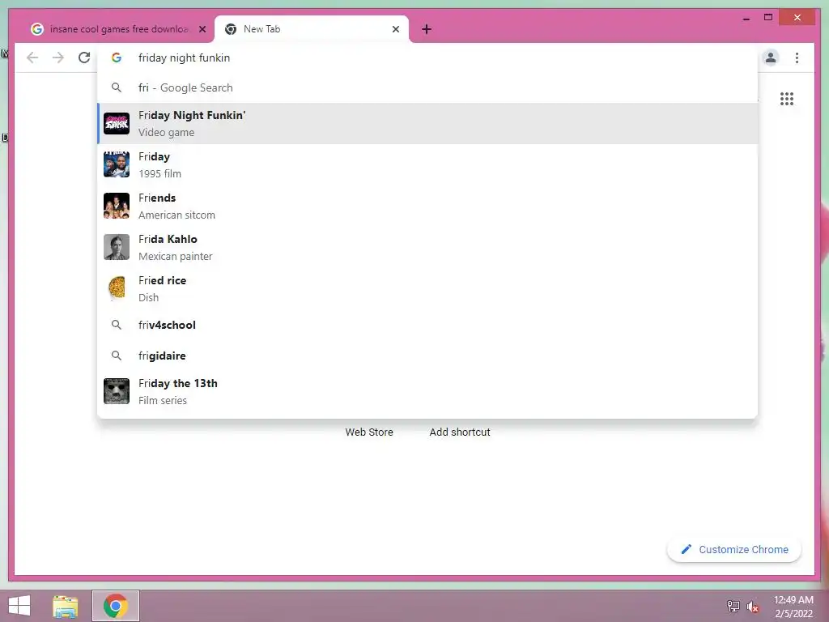Click the address bar text friday night funkin
Screen dimensions: 829x622
[184, 58]
